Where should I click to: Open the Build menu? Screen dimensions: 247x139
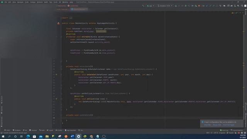46,2
